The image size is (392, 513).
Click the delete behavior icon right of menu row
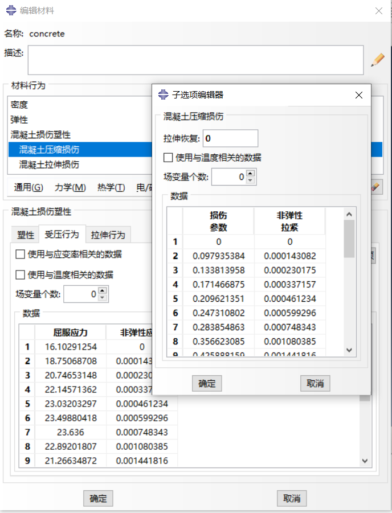pos(375,187)
